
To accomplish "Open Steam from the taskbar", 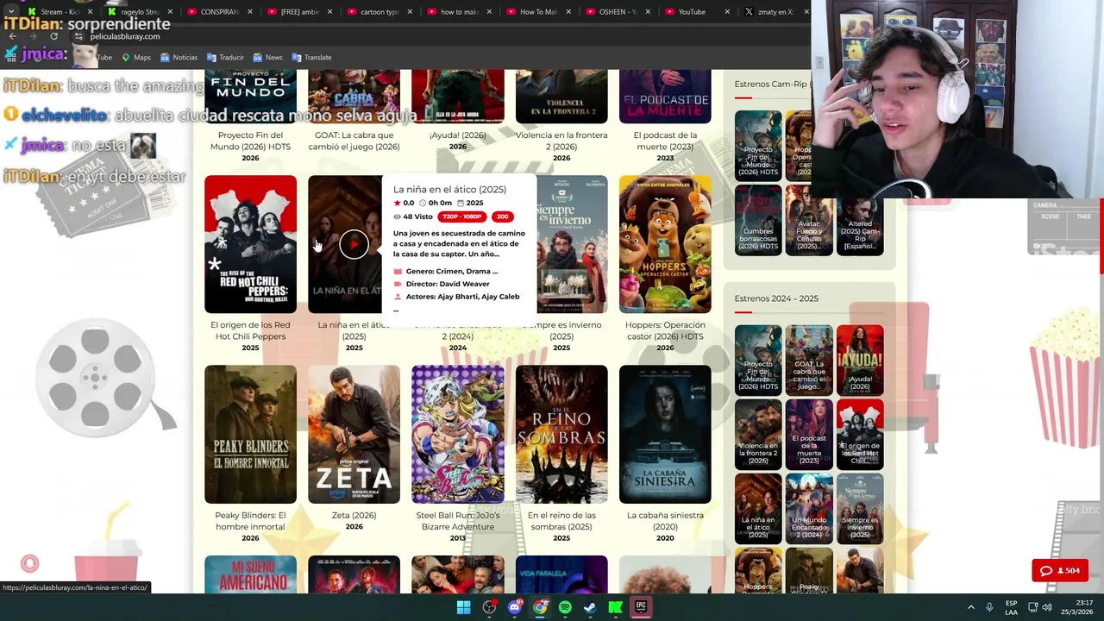I will (x=590, y=607).
